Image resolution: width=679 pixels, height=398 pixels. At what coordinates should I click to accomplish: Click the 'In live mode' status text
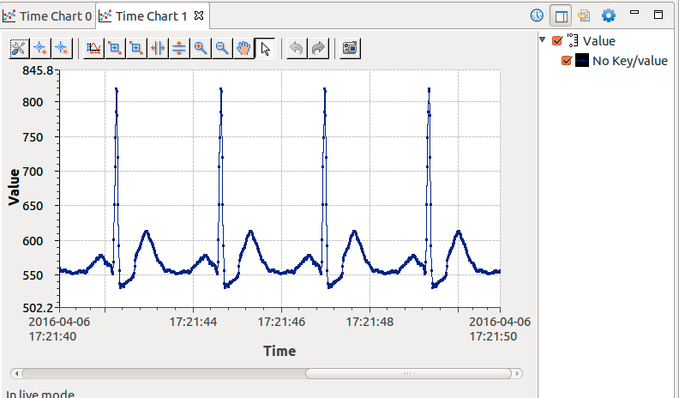pos(39,394)
